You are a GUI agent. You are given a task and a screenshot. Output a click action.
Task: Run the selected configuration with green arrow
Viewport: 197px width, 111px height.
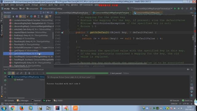175,9
